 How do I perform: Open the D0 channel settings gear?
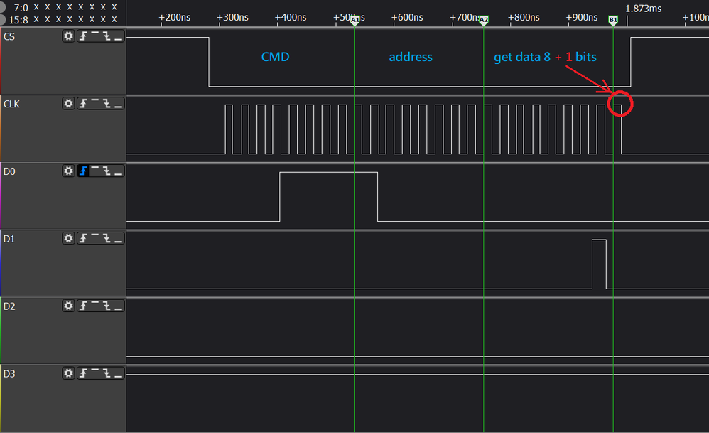67,171
